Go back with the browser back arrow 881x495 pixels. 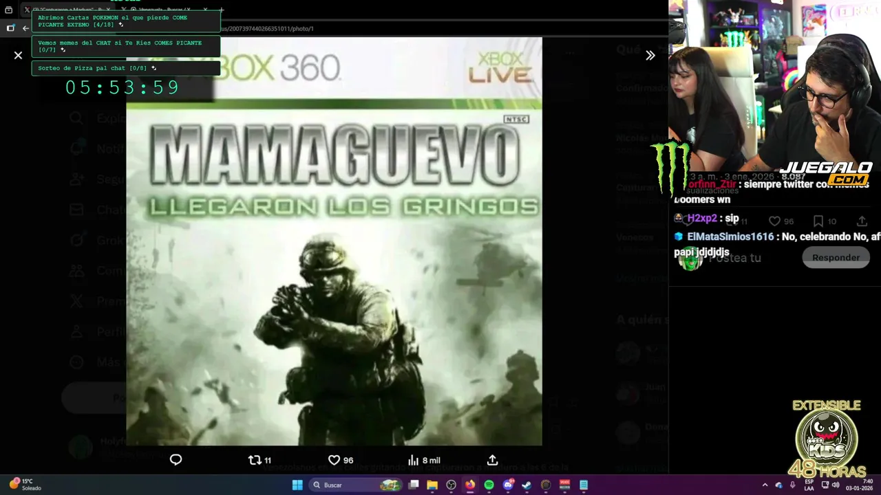pos(25,28)
